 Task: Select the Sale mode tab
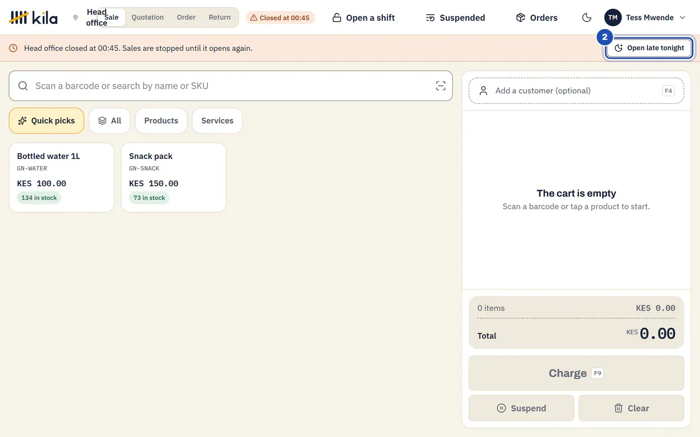[x=112, y=17]
